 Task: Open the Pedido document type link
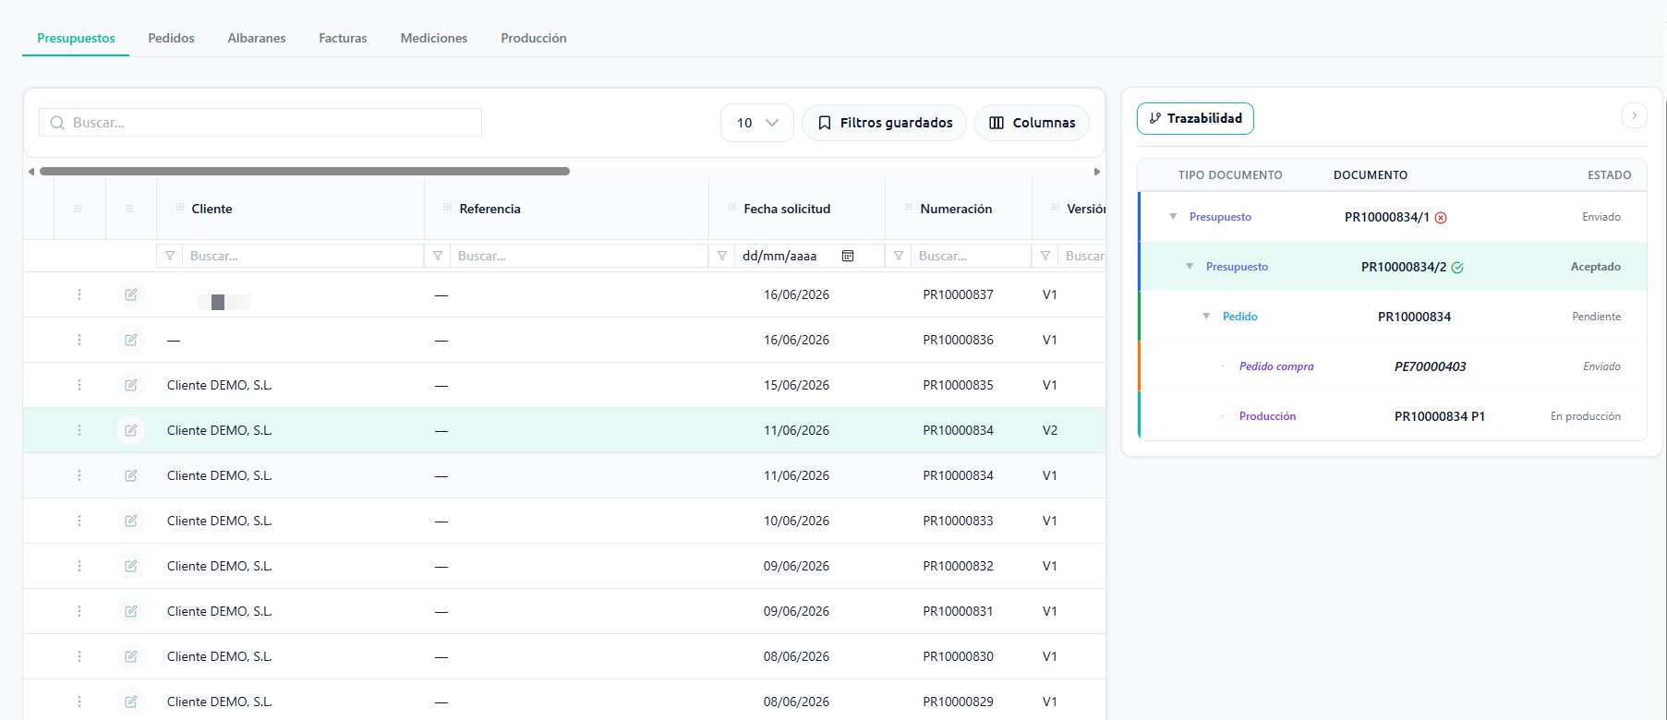tap(1240, 317)
